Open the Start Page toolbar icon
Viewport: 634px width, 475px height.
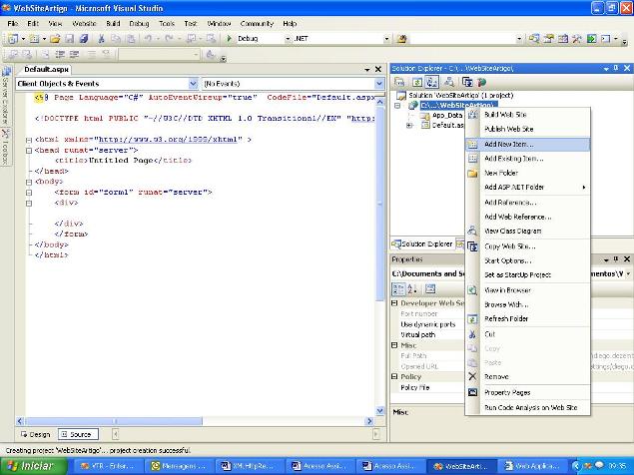pyautogui.click(x=591, y=39)
